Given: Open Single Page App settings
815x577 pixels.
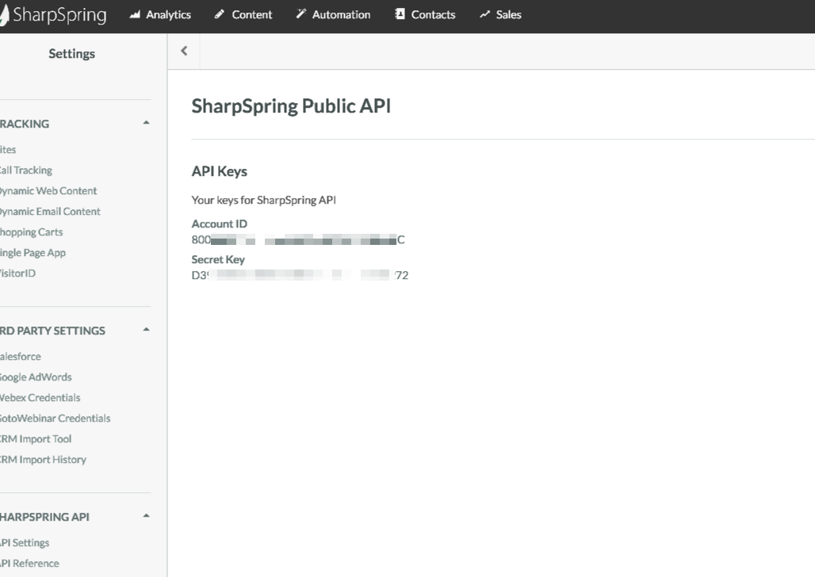Looking at the screenshot, I should 33,253.
